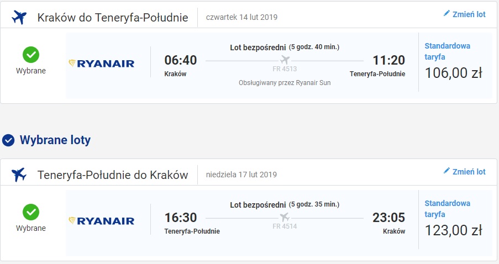Select Standardowa taryfa for the outbound flight
The height and width of the screenshot is (264, 499).
447,51
